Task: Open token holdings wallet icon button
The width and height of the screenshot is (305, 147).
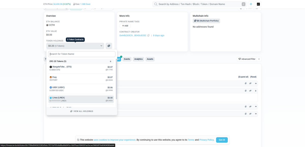Action: [109, 46]
